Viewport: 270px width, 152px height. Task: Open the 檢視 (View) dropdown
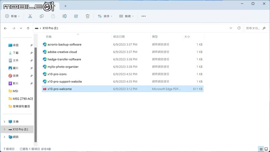pos(126,16)
